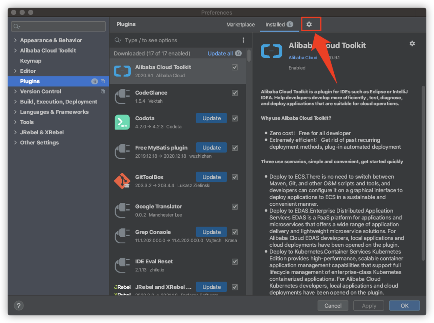Switch to the Installed tab
Viewport: 434px width, 323px height.
pos(279,24)
